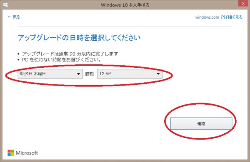Click the heading アップグレードの日時を選択してください
Viewport: 250px width, 162px height.
coord(79,38)
